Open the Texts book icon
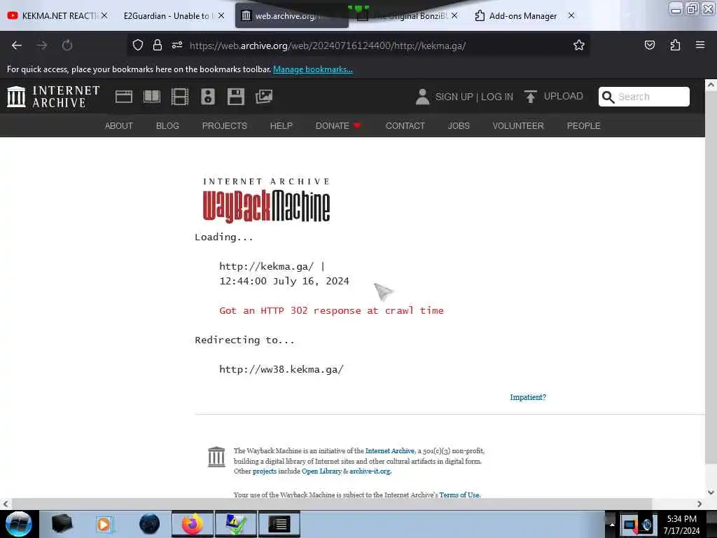 (x=152, y=97)
